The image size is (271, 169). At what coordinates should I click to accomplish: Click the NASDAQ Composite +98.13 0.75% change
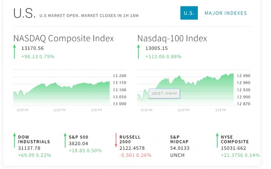coord(38,57)
